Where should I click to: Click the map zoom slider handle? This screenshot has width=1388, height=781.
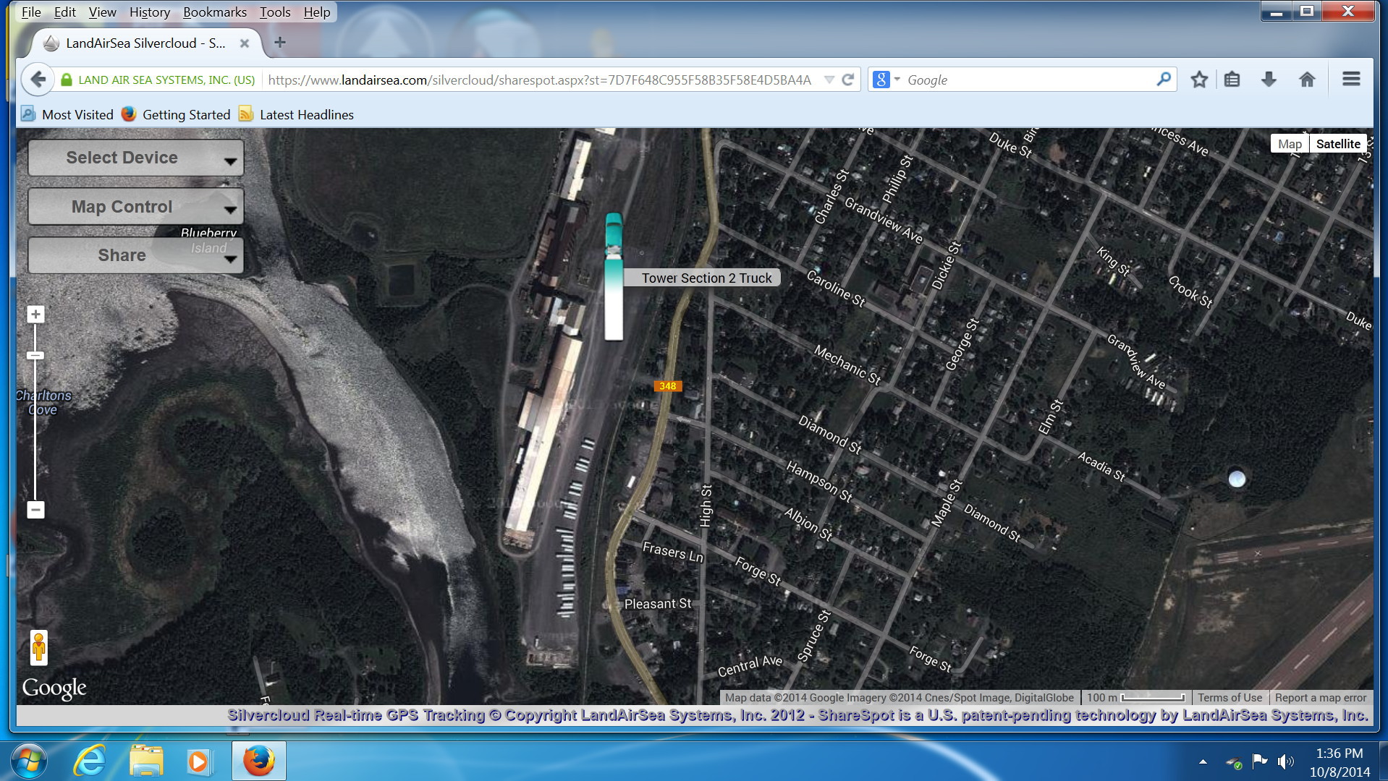(35, 356)
